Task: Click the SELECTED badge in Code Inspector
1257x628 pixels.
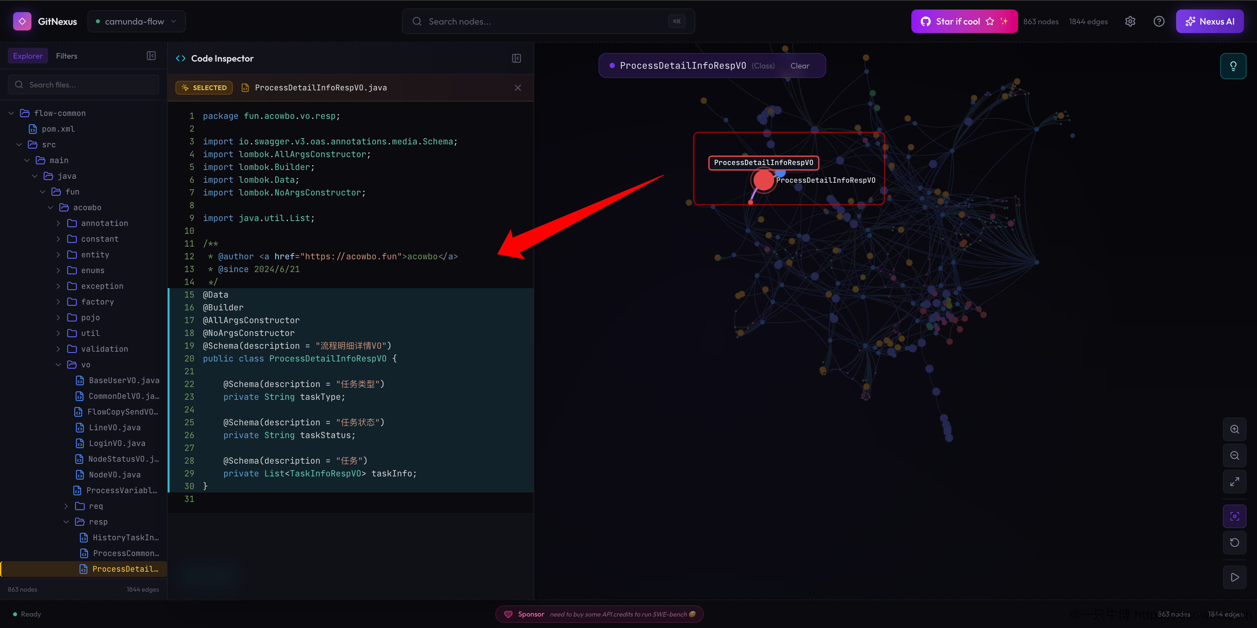Action: tap(204, 88)
